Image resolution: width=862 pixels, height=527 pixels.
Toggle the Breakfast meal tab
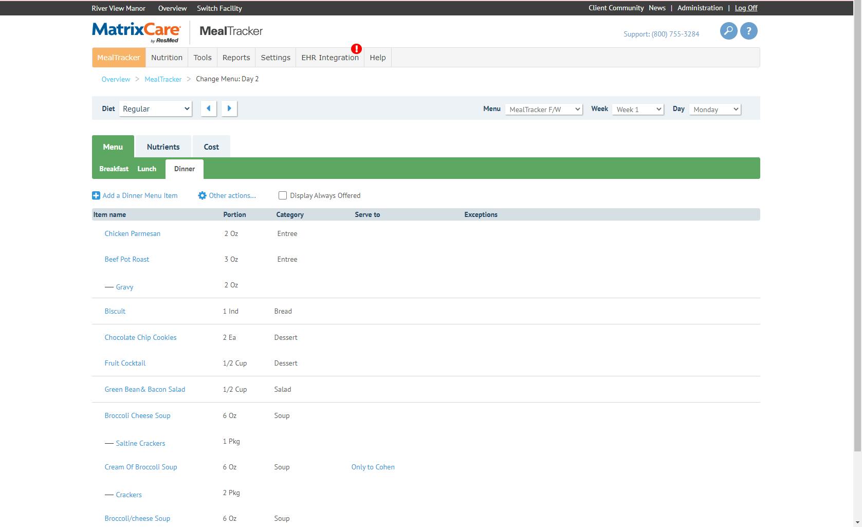coord(114,169)
